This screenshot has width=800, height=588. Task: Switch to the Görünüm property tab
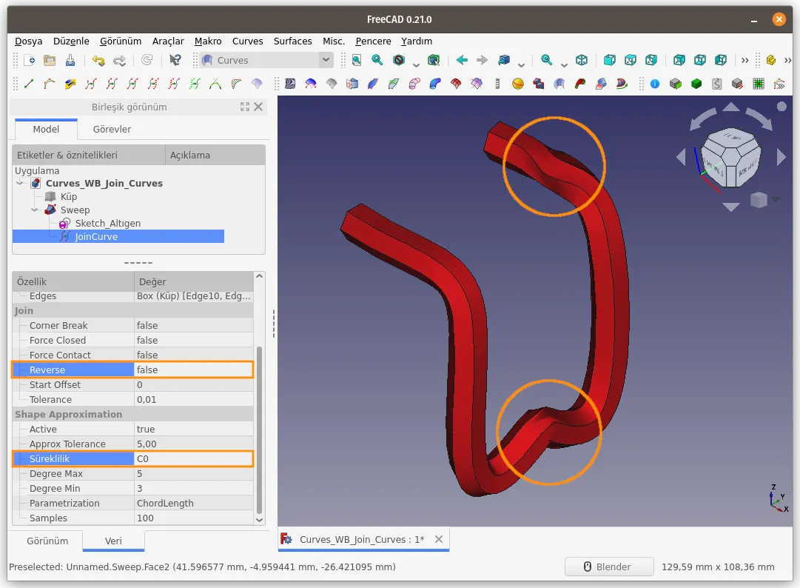tap(47, 541)
